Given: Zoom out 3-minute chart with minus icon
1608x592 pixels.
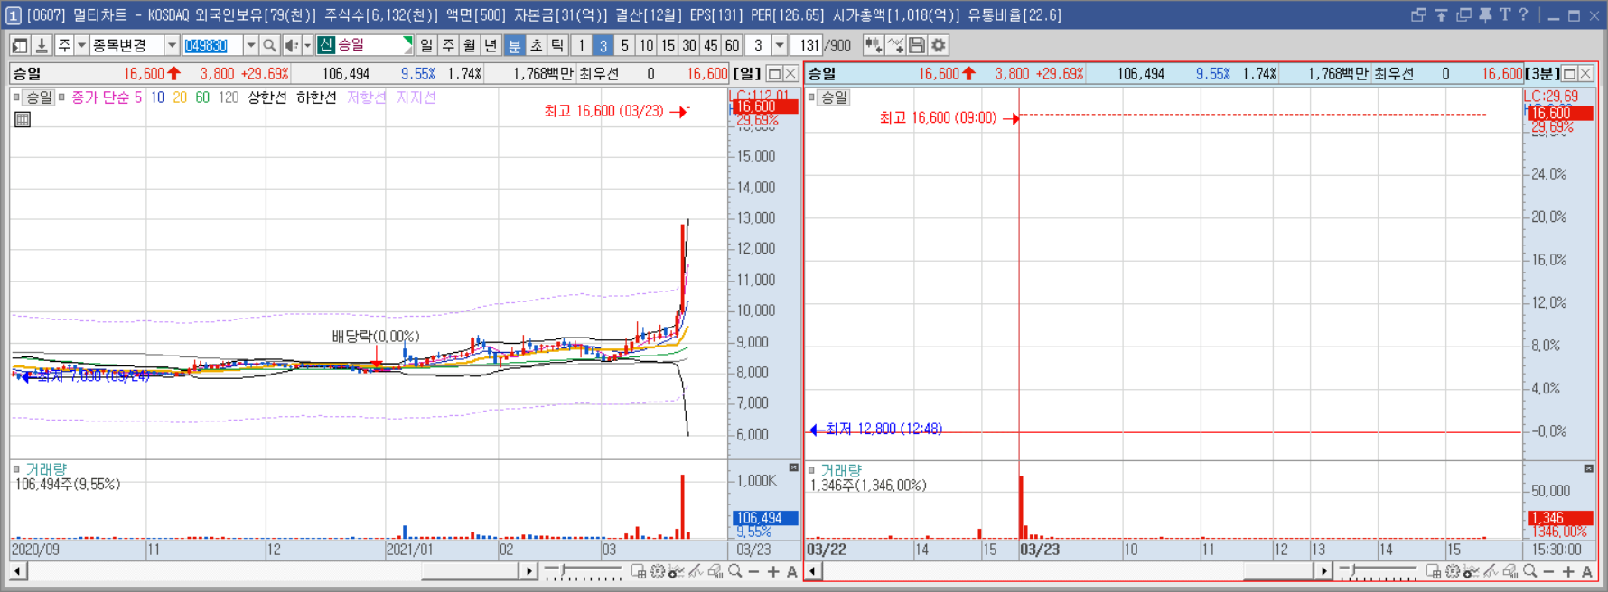Looking at the screenshot, I should pyautogui.click(x=1549, y=571).
